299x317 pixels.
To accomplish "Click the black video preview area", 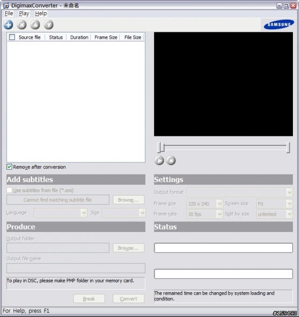I will coord(223,84).
